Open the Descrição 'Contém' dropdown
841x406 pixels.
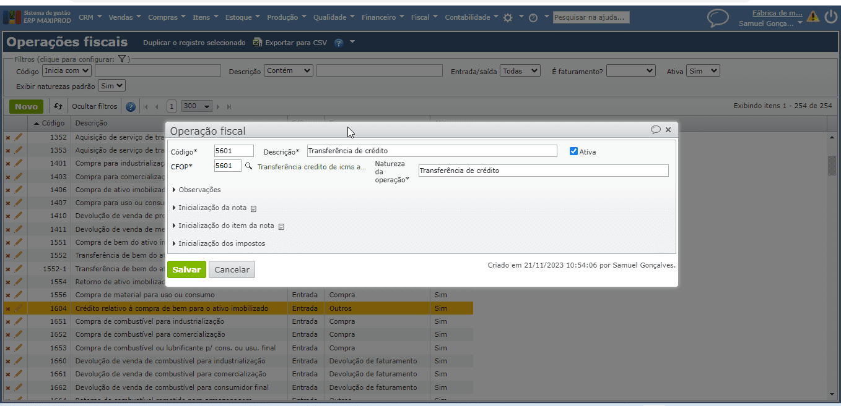point(289,71)
